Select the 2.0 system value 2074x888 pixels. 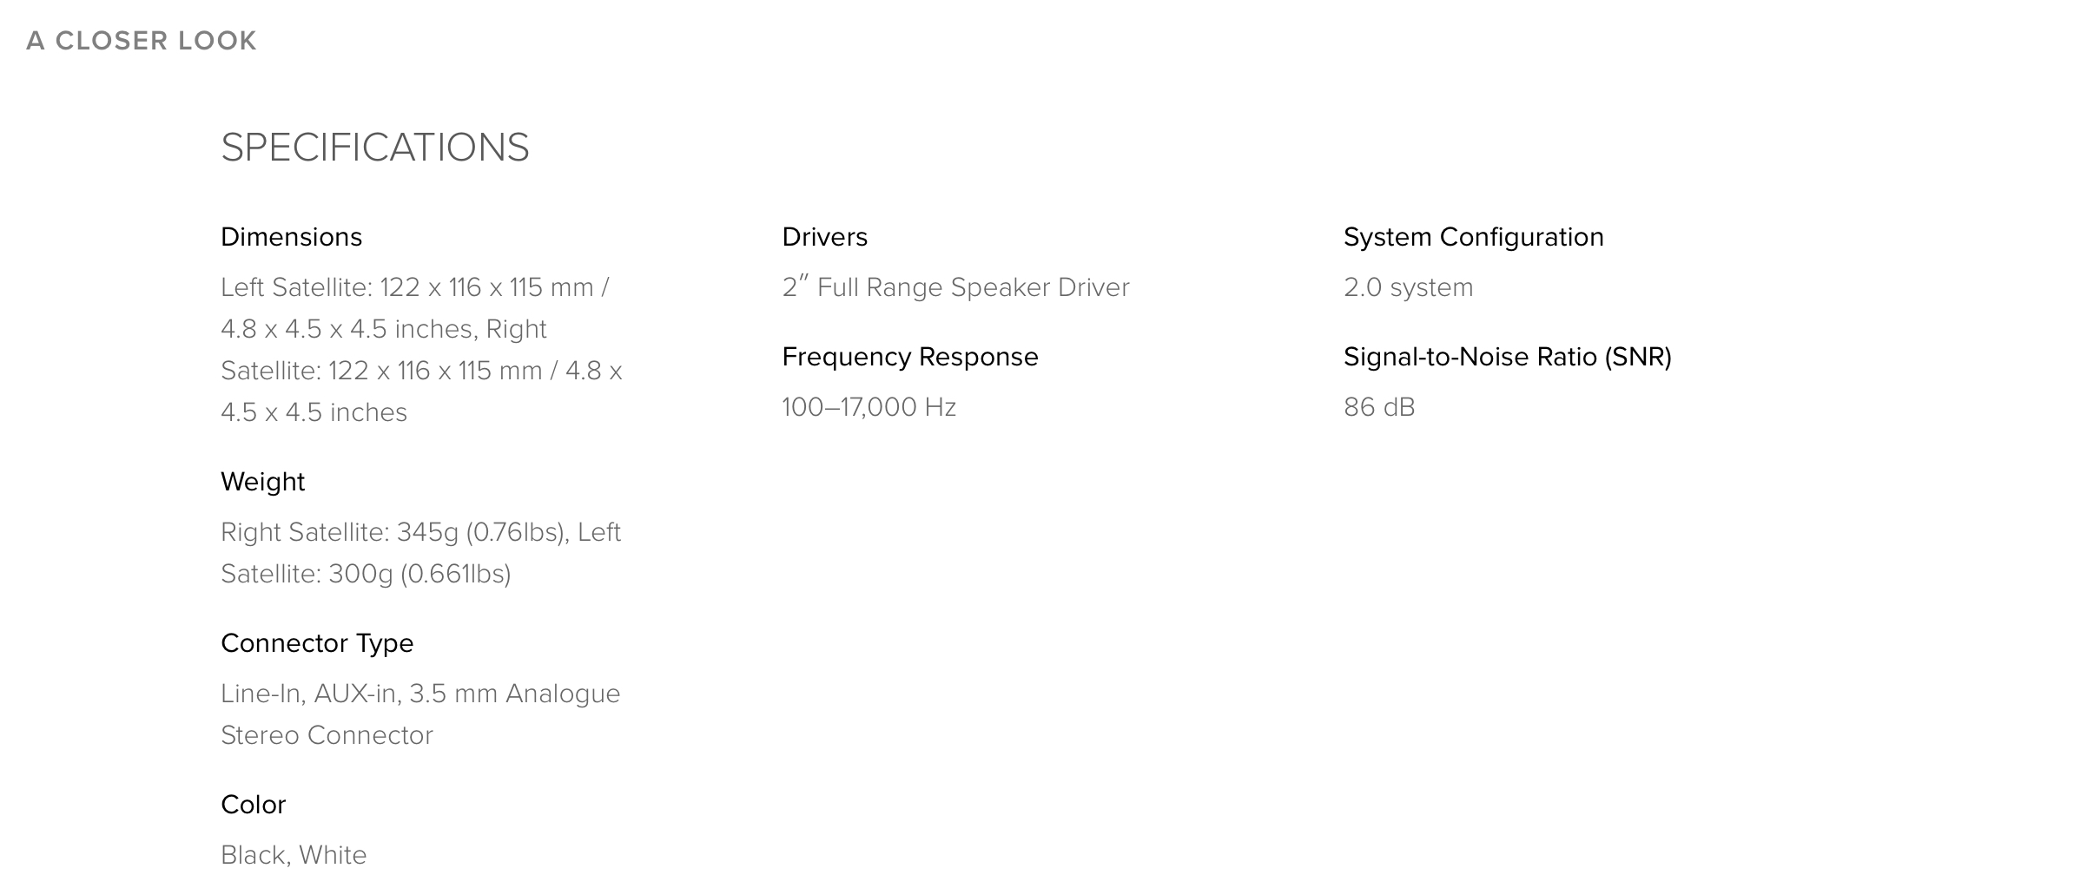1409,287
